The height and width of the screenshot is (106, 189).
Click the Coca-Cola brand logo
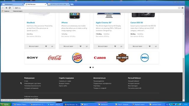tap(55, 58)
